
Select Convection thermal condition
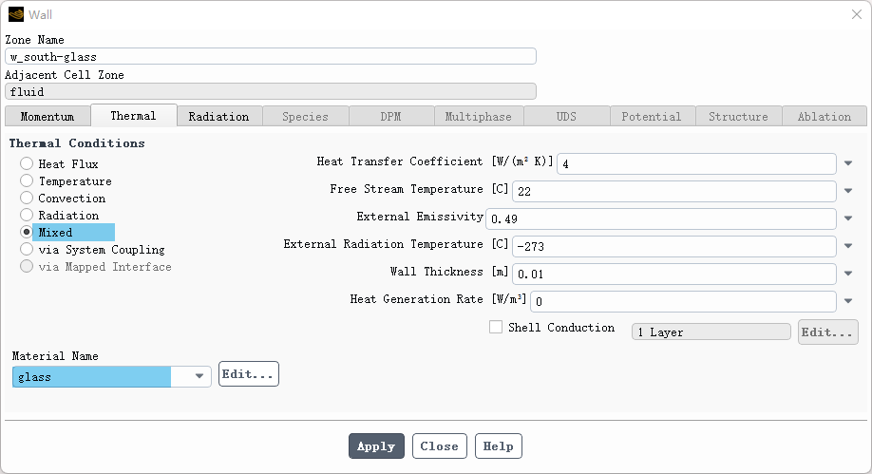[x=27, y=199]
